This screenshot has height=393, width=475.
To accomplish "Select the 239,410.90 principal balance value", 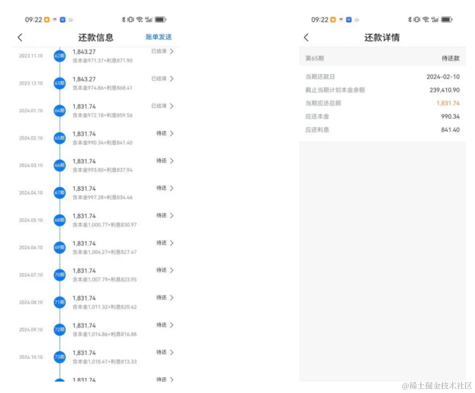I will [444, 90].
